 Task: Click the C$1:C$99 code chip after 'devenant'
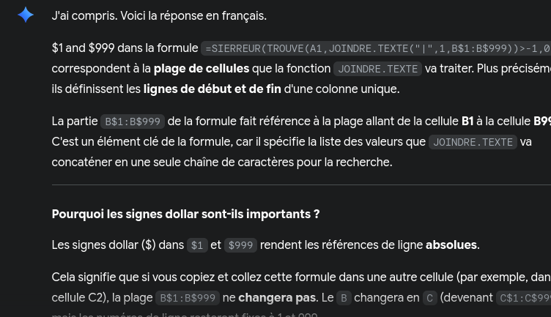point(523,298)
